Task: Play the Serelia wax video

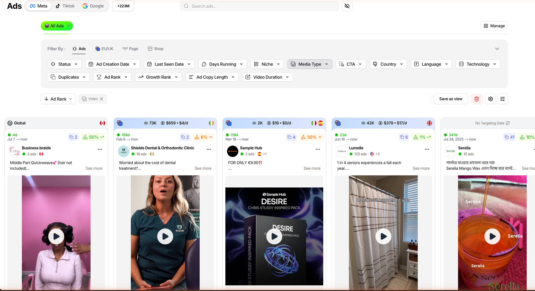Action: (493, 236)
